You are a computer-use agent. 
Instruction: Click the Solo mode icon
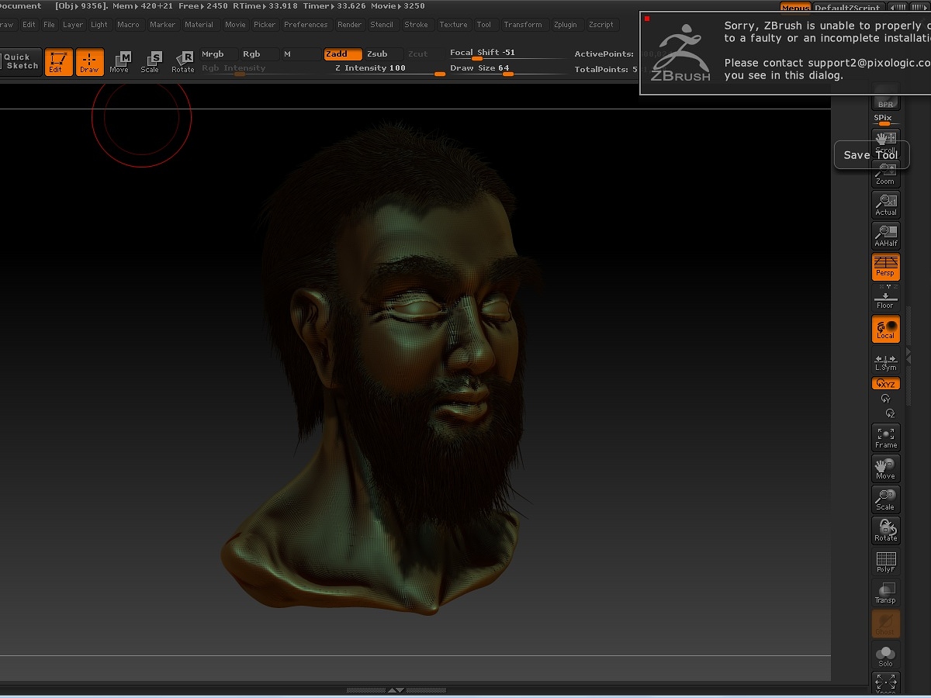point(885,655)
